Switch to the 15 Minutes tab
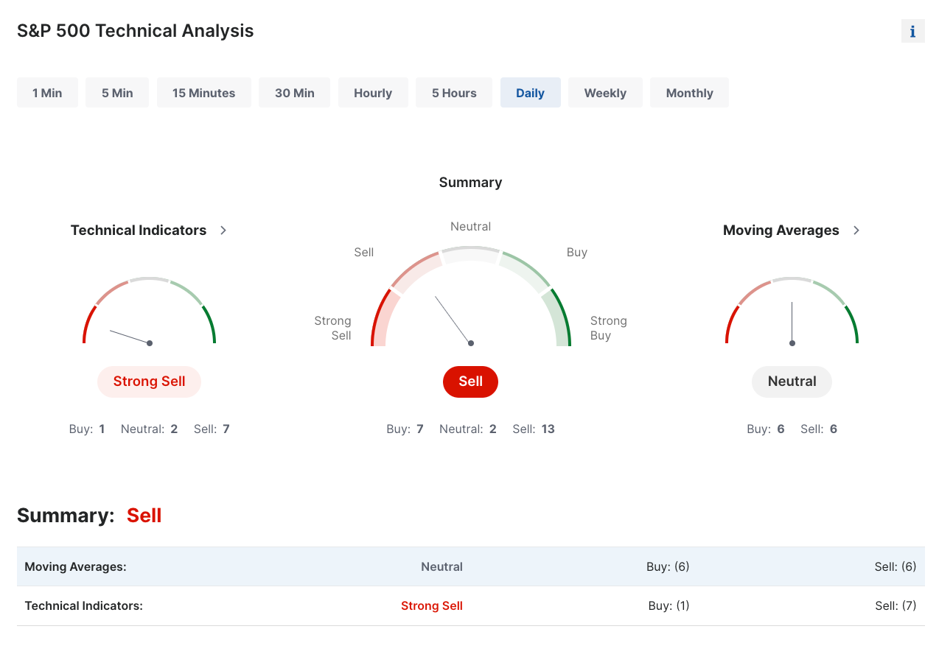The width and height of the screenshot is (939, 657). pyautogui.click(x=203, y=93)
